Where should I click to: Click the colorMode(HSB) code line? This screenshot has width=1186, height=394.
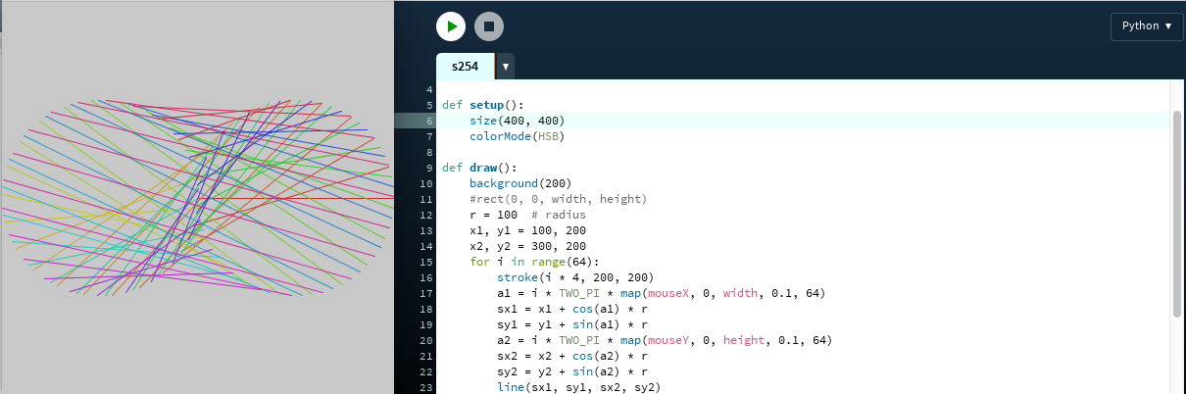[x=517, y=136]
